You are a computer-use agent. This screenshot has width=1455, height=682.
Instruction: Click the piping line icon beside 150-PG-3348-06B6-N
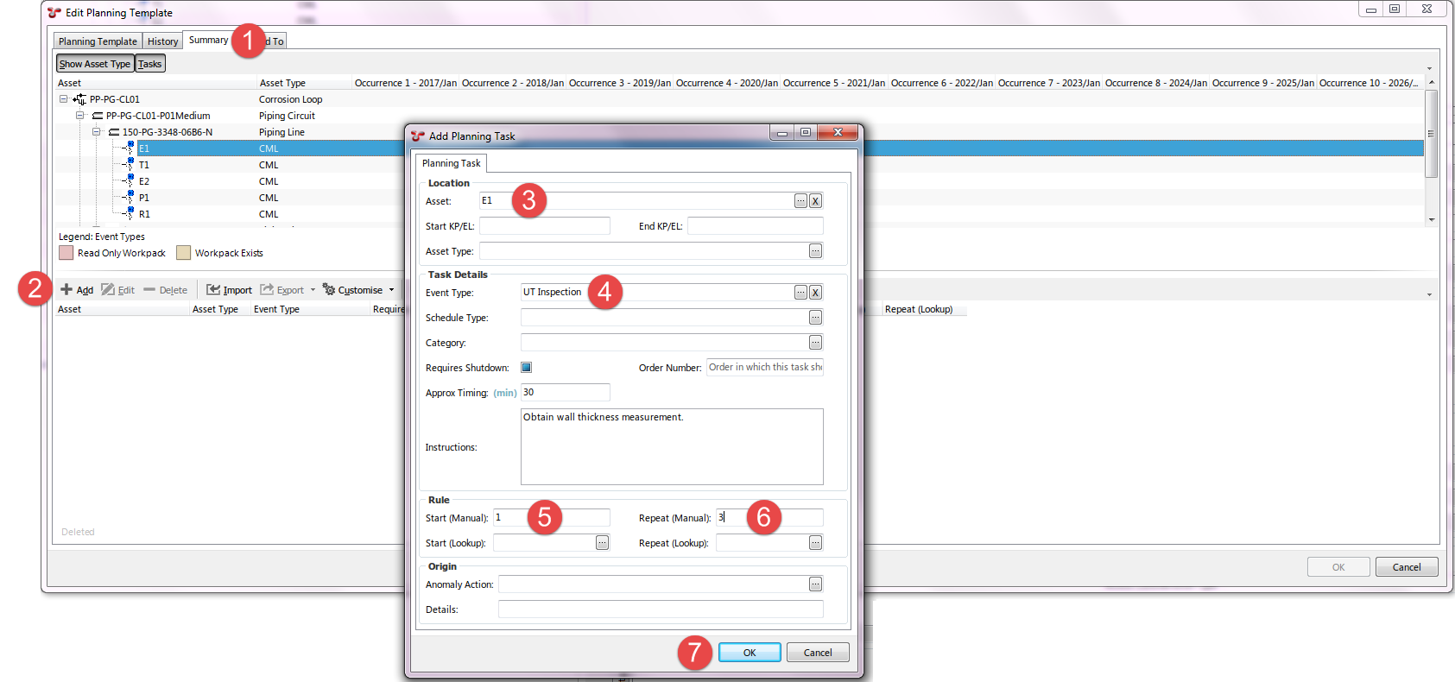coord(113,132)
